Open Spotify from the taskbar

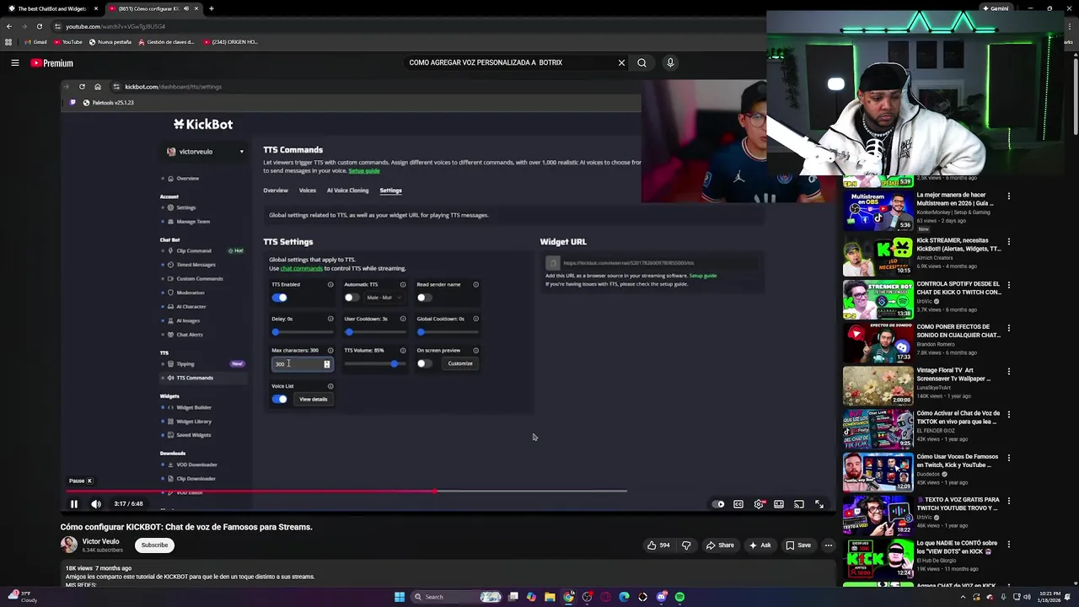click(679, 597)
